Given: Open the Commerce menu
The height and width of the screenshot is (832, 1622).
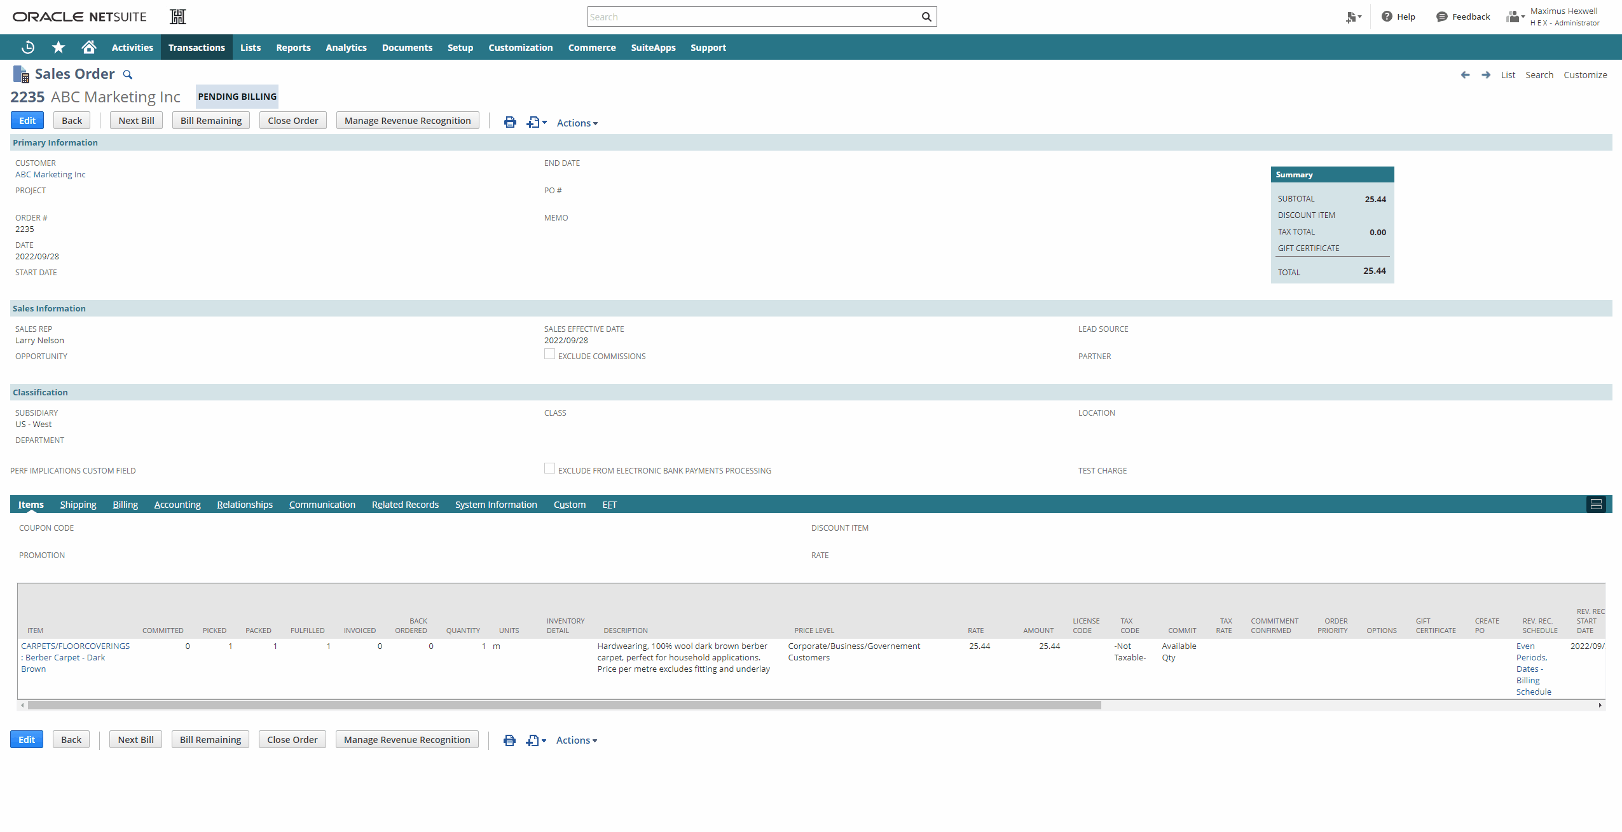Looking at the screenshot, I should click(x=592, y=47).
